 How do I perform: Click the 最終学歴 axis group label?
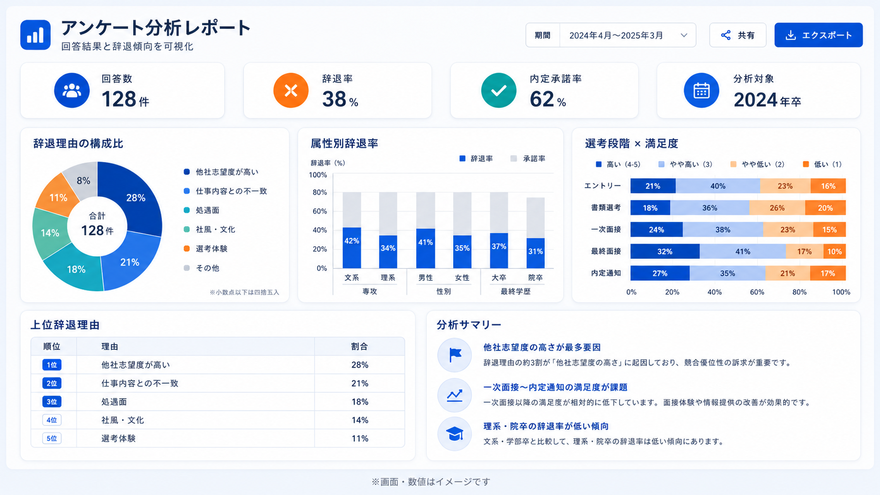coord(515,291)
